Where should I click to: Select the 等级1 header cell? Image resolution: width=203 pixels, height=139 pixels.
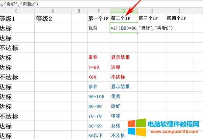tap(17, 18)
